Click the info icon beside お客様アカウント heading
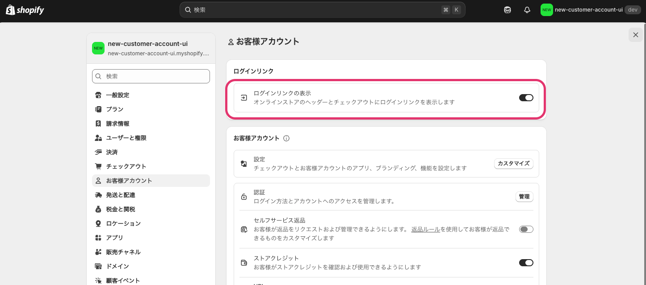 (x=286, y=138)
